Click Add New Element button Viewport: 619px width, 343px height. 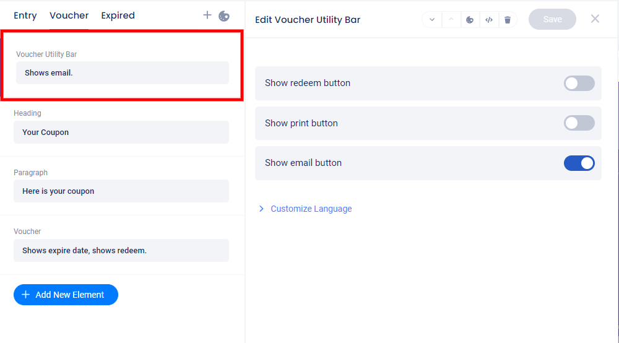[66, 295]
